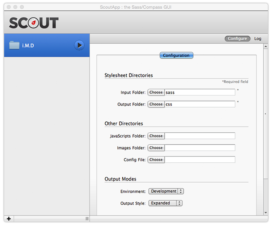Screen dimensions: 272x225
Task: Click the vertical scrollbar thumb
Action: 266,113
